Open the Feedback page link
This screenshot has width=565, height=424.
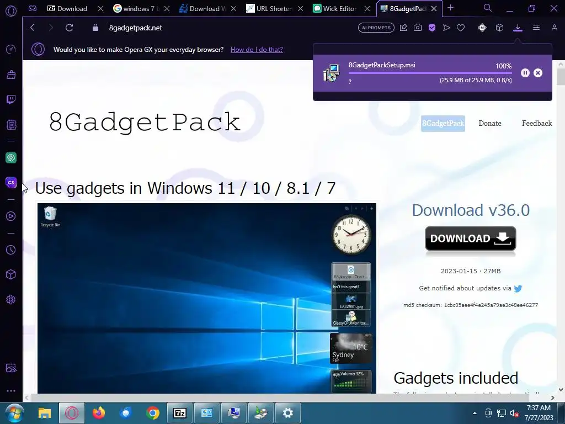(x=536, y=123)
